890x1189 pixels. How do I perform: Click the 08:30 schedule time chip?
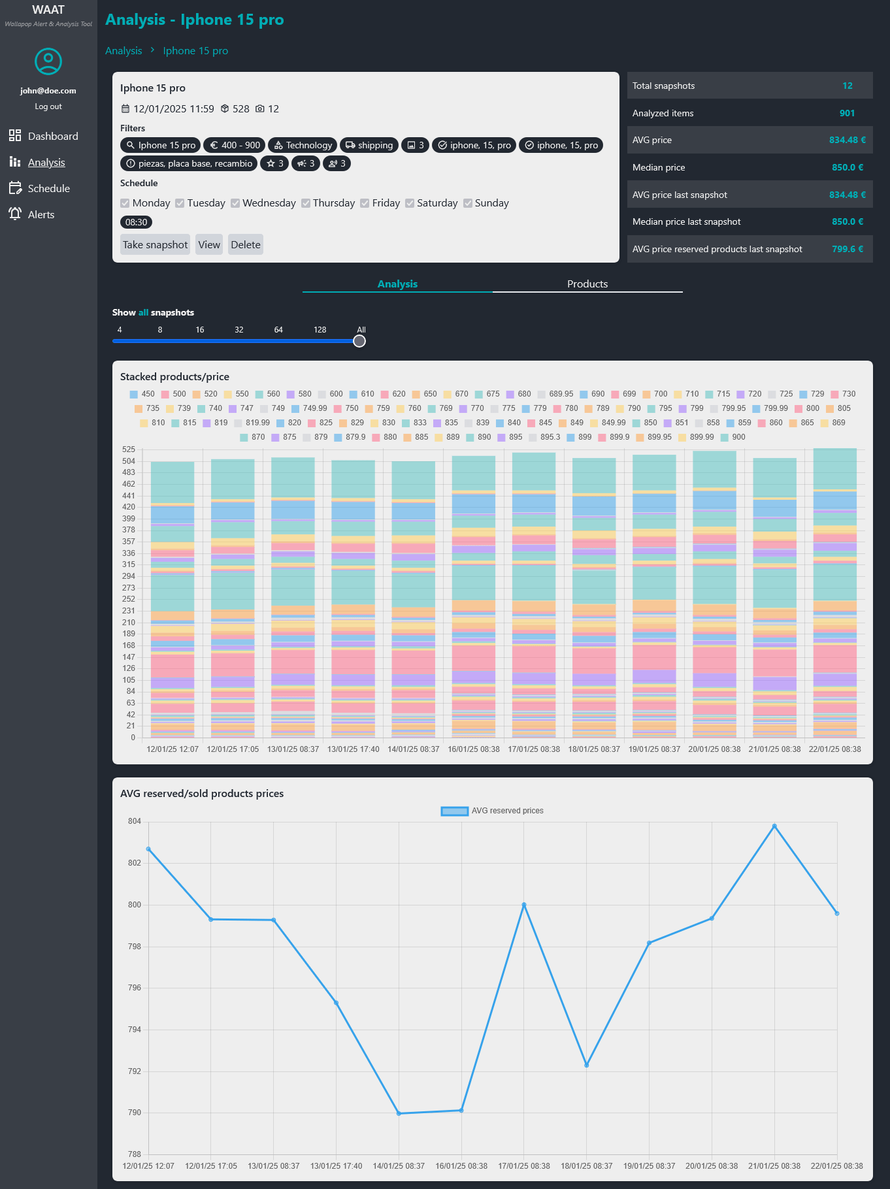click(136, 222)
